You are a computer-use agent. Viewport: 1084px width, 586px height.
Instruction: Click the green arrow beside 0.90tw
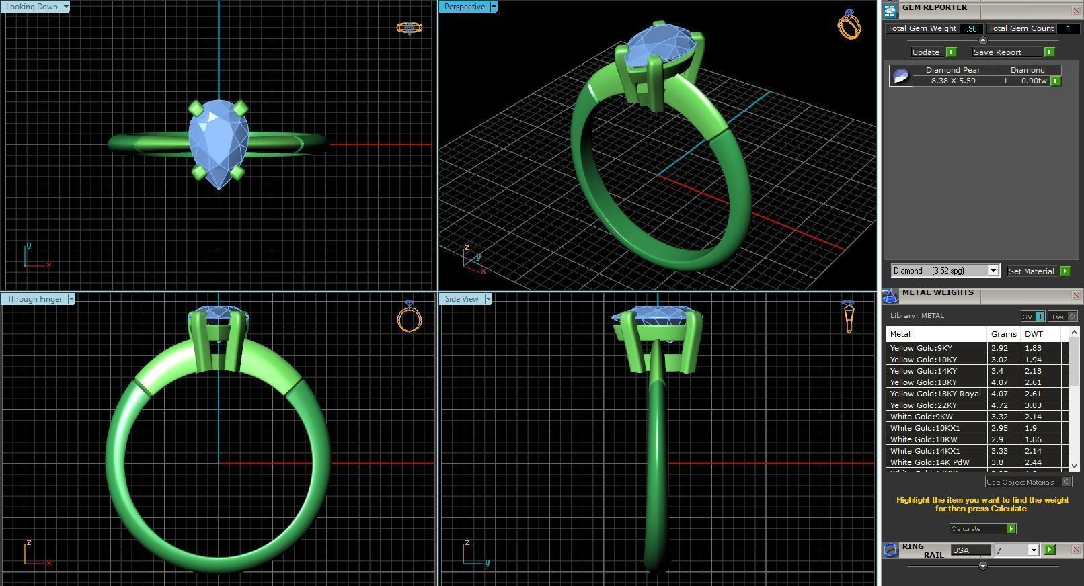click(1056, 81)
